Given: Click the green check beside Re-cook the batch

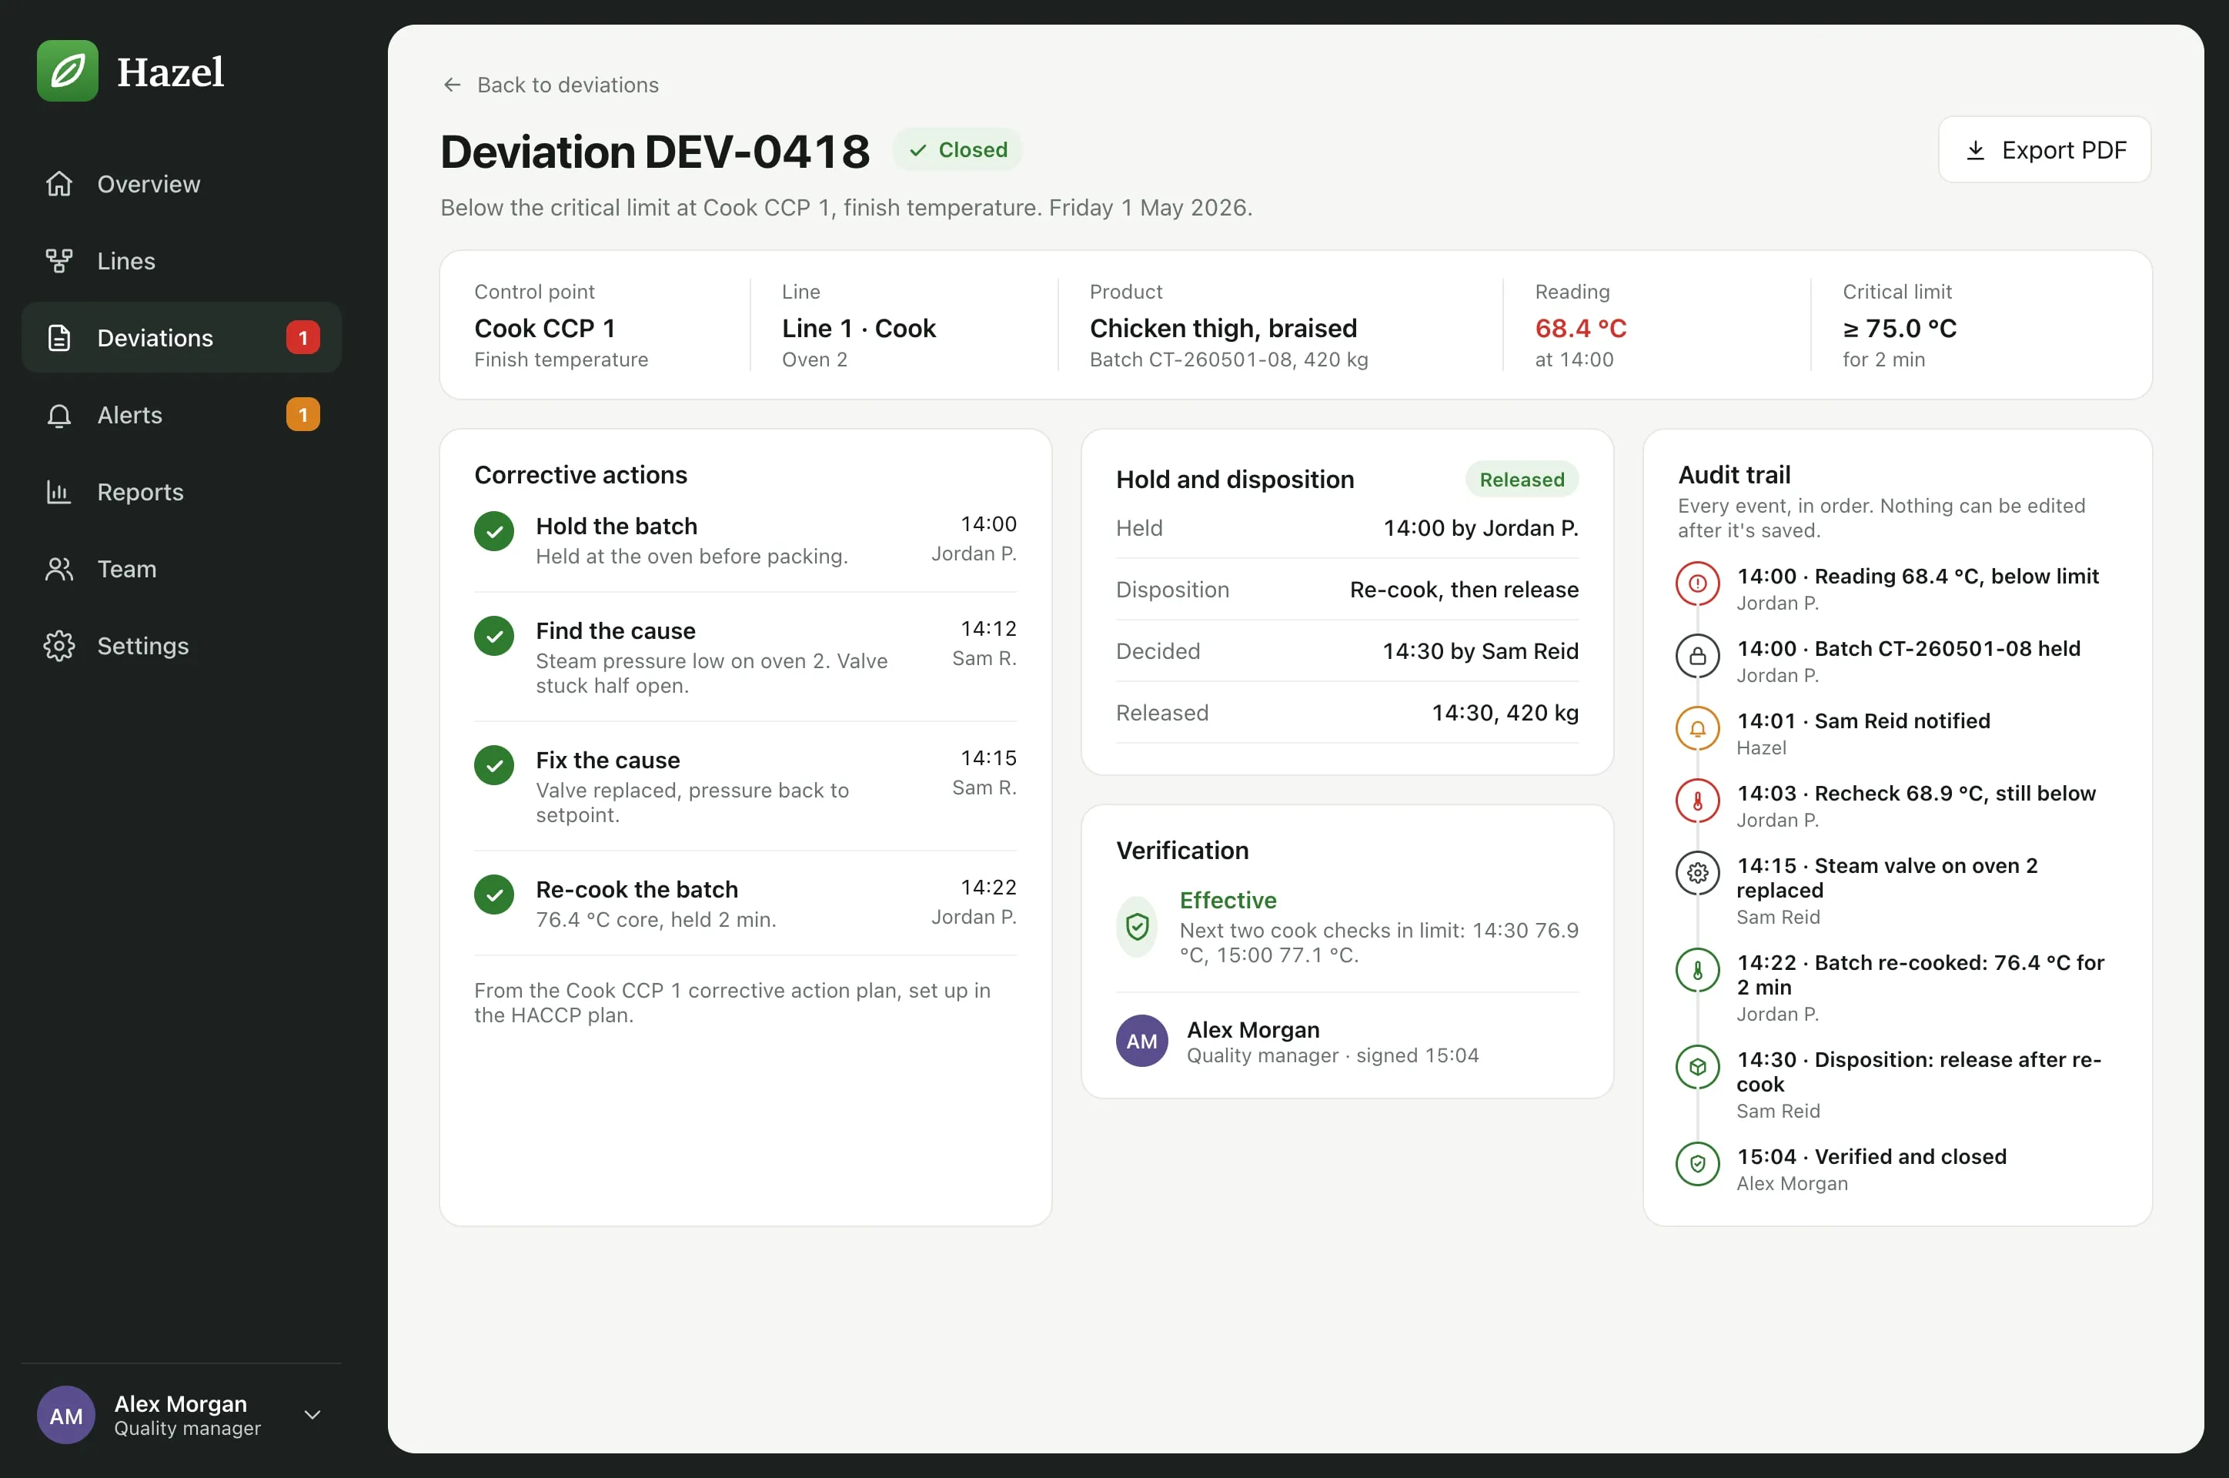Looking at the screenshot, I should 494,894.
